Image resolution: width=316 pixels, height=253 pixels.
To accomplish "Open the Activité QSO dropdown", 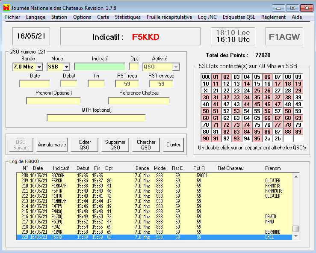I will tap(176, 67).
